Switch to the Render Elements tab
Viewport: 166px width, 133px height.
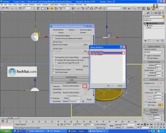58,30
